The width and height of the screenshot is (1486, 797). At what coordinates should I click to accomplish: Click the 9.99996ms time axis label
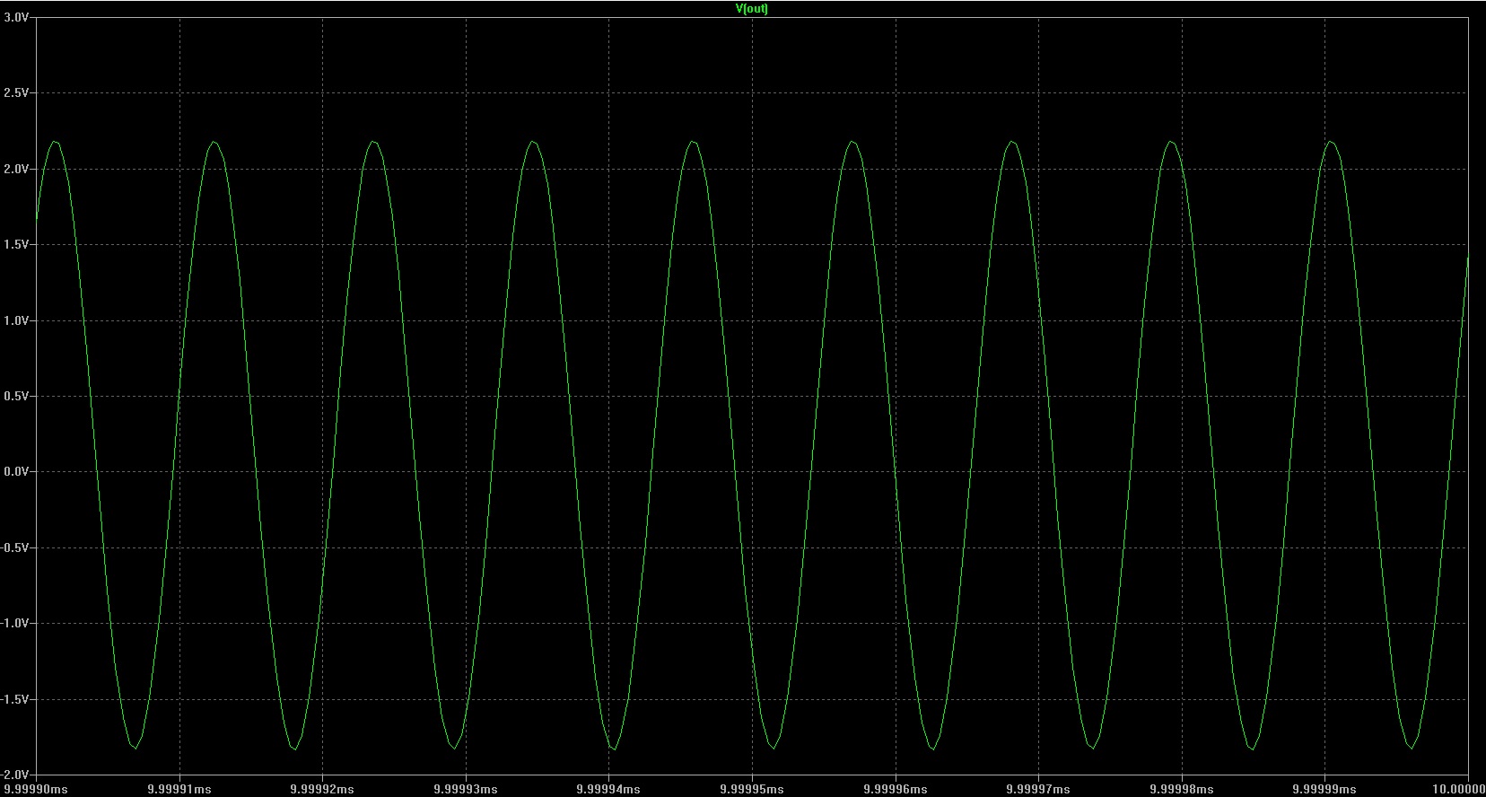(x=896, y=789)
